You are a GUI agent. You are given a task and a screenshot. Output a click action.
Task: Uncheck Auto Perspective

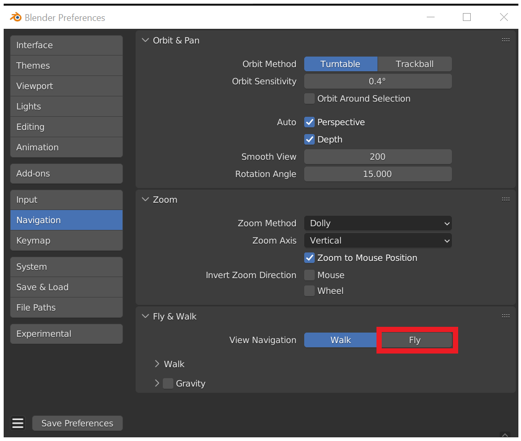click(309, 122)
